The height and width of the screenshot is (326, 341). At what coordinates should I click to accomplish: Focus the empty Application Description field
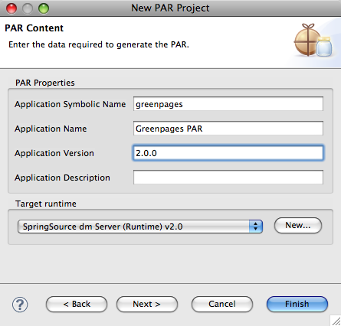pyautogui.click(x=228, y=177)
